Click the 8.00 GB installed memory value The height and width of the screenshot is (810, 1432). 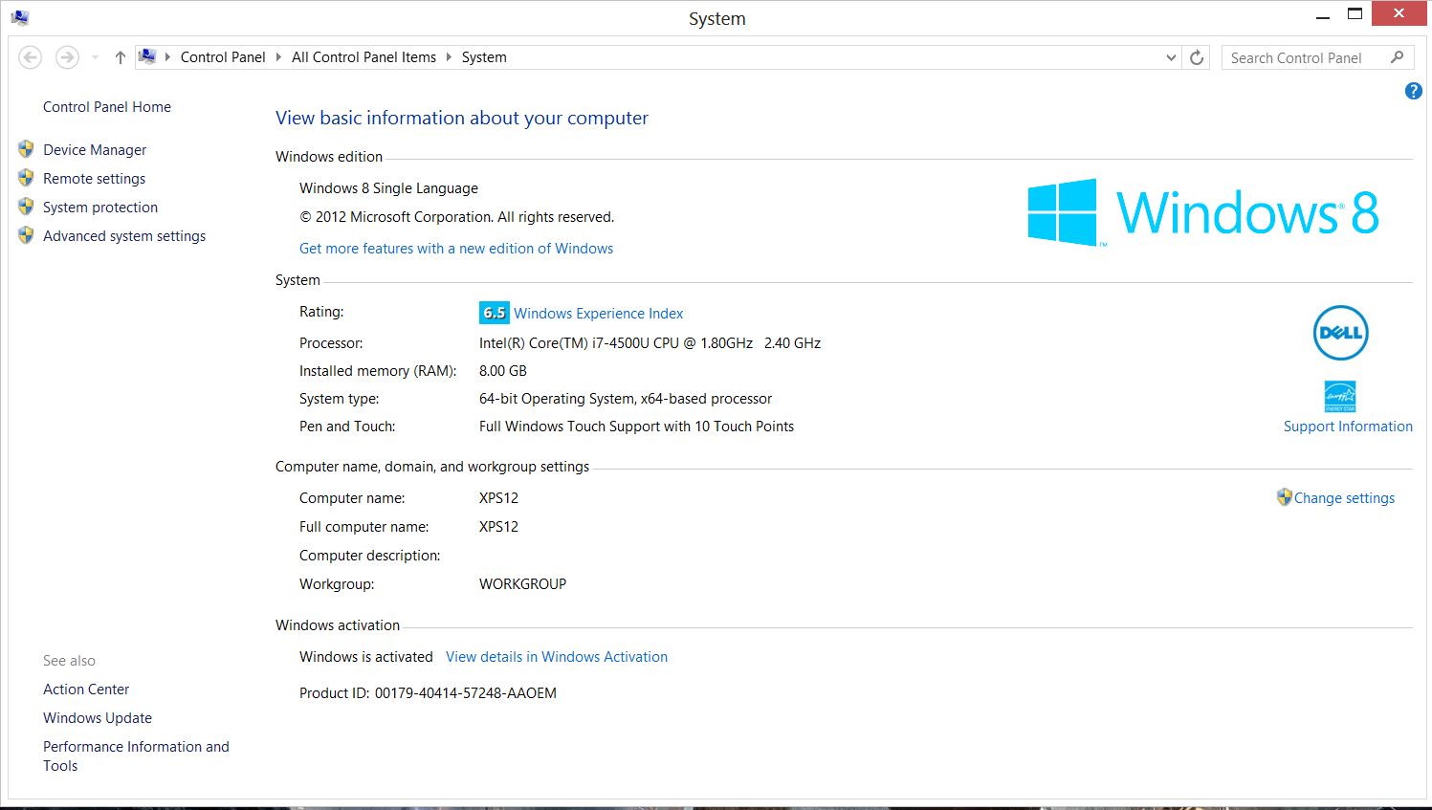tap(503, 371)
